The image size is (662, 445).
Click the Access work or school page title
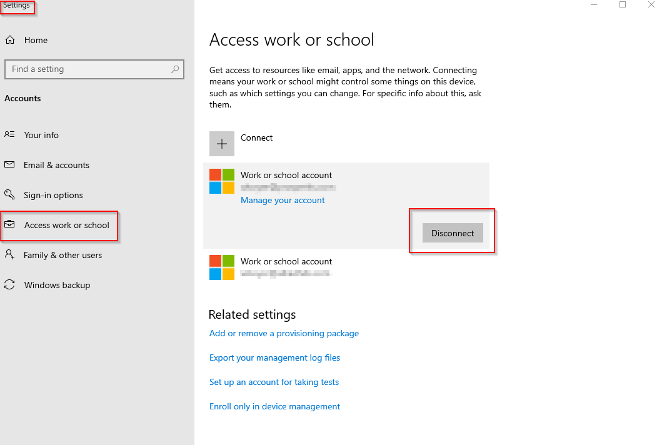click(292, 39)
